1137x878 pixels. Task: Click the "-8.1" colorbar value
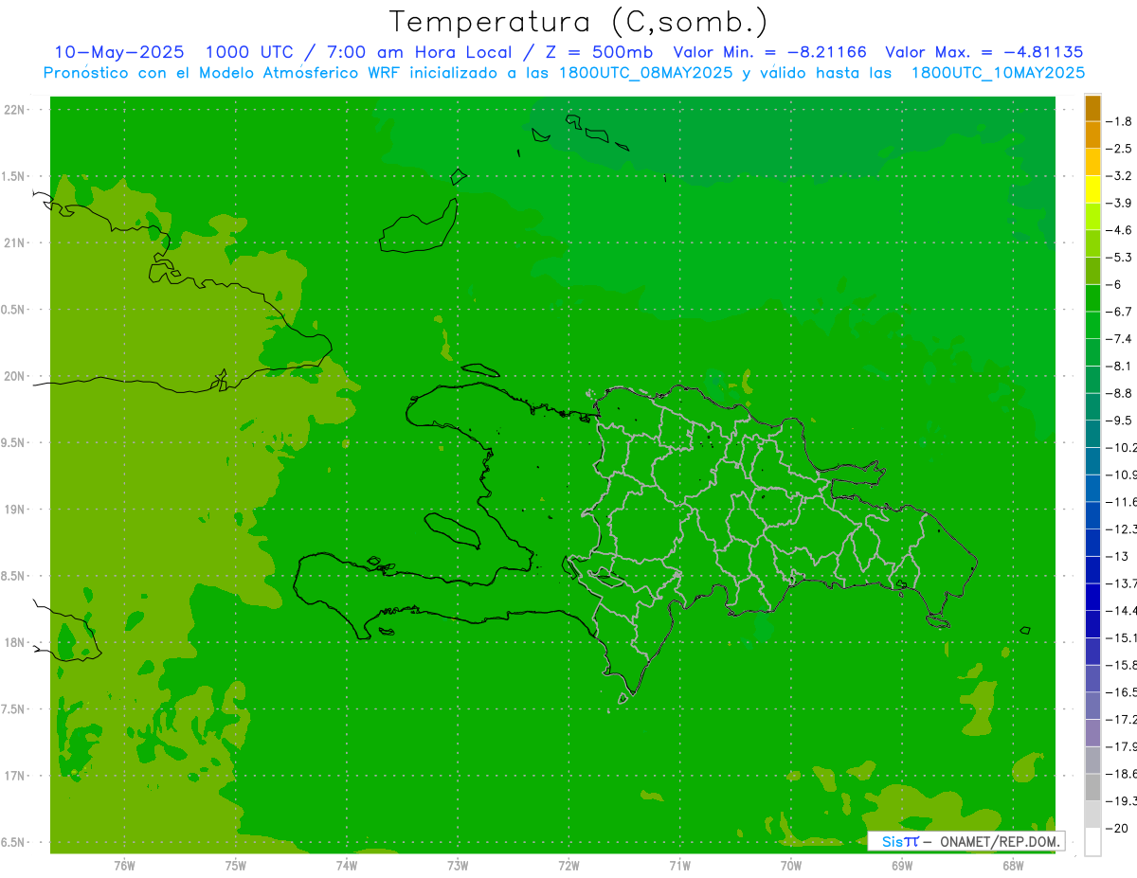[1120, 366]
